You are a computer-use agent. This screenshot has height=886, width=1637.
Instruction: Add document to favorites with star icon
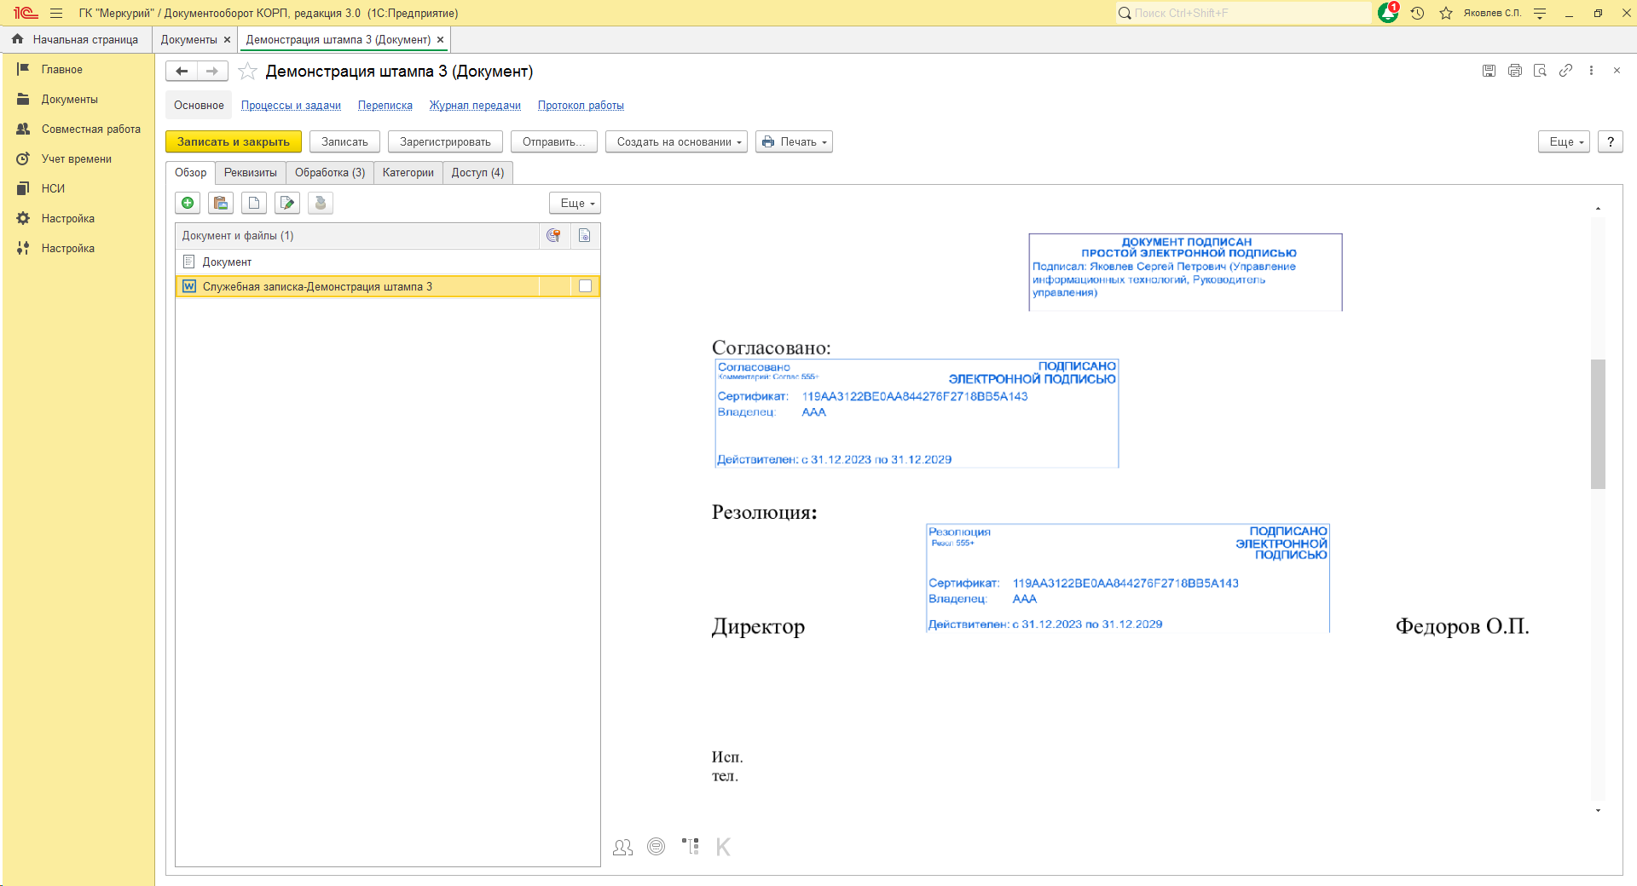tap(247, 72)
